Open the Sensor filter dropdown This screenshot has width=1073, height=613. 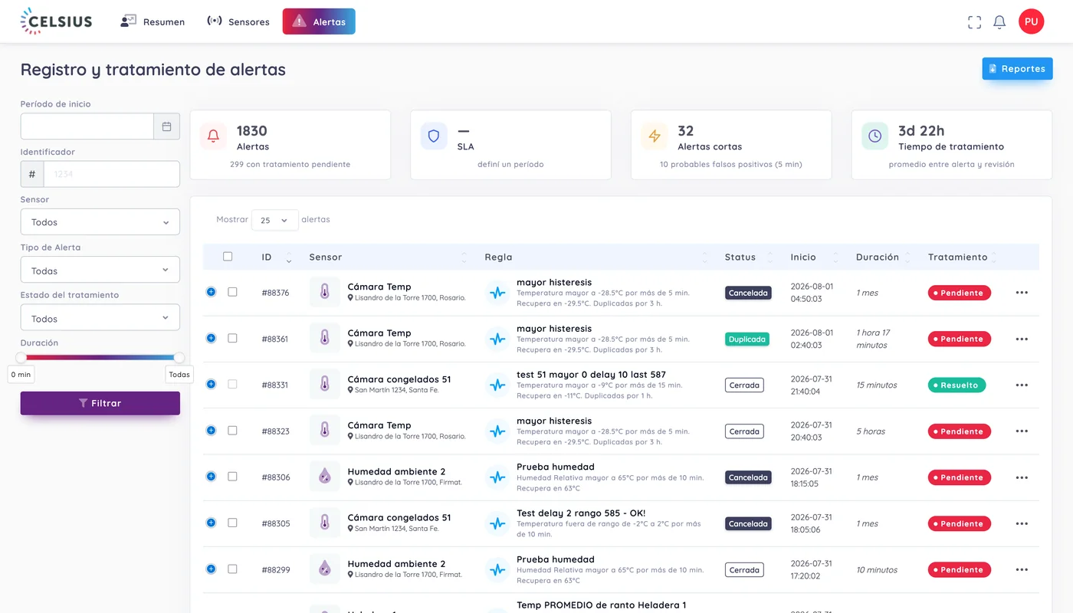[100, 222]
